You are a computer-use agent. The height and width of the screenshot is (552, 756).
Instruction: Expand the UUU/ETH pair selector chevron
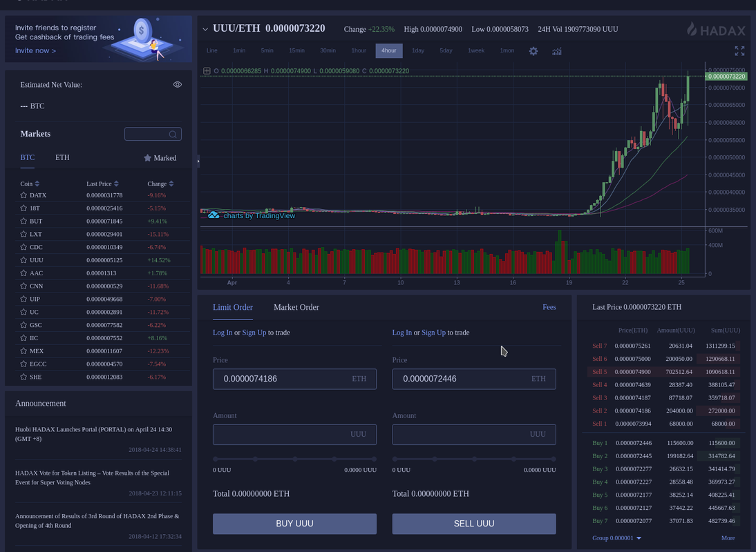[205, 30]
